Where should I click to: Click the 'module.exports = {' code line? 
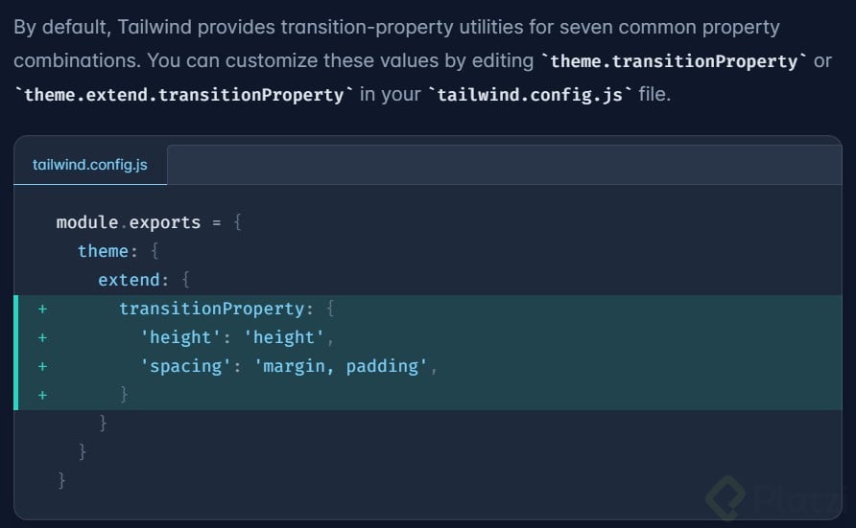(149, 222)
